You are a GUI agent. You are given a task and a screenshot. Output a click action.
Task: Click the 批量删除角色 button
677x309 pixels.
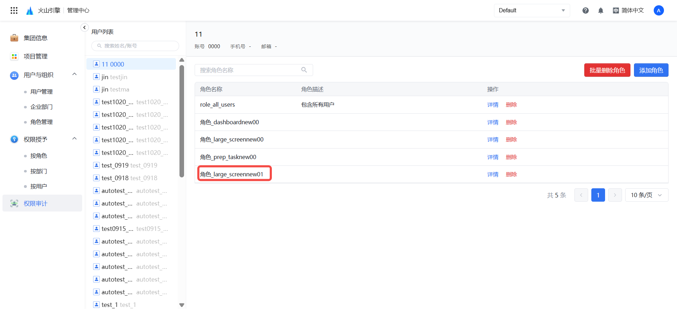pos(607,70)
